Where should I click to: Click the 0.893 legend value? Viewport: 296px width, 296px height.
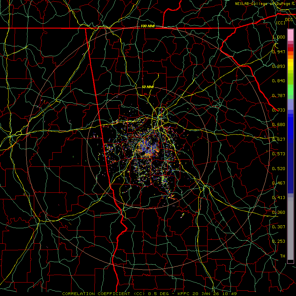coord(279,66)
